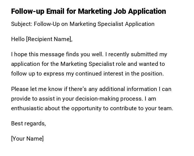
Task: Click the '[Recipient Name]' placeholder
Action: [49, 39]
